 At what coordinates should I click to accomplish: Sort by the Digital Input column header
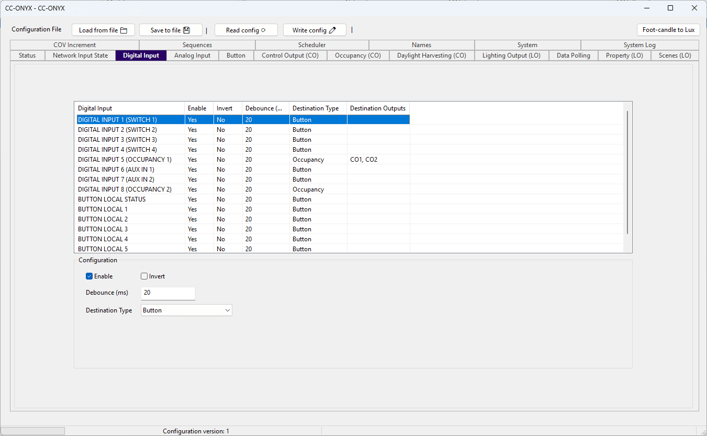130,108
